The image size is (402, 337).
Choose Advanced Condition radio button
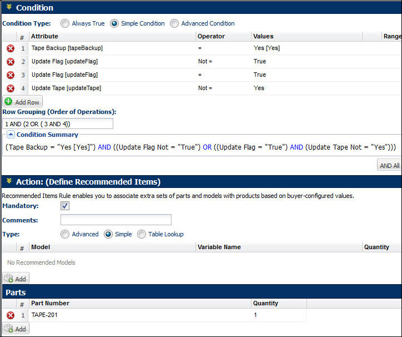(x=174, y=23)
